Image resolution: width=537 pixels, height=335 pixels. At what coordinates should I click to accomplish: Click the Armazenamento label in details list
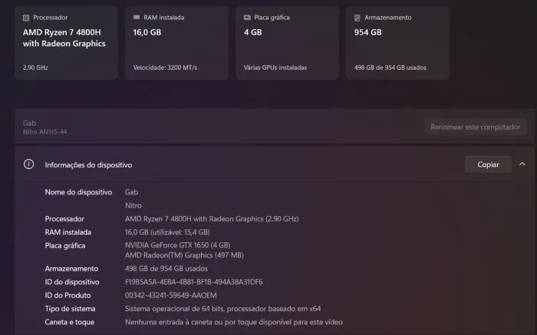point(71,268)
